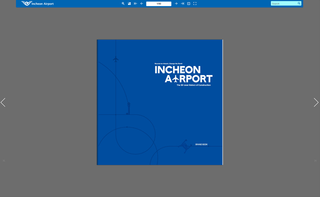Go to next page using toolbar arrow
This screenshot has width=320, height=197.
176,4
